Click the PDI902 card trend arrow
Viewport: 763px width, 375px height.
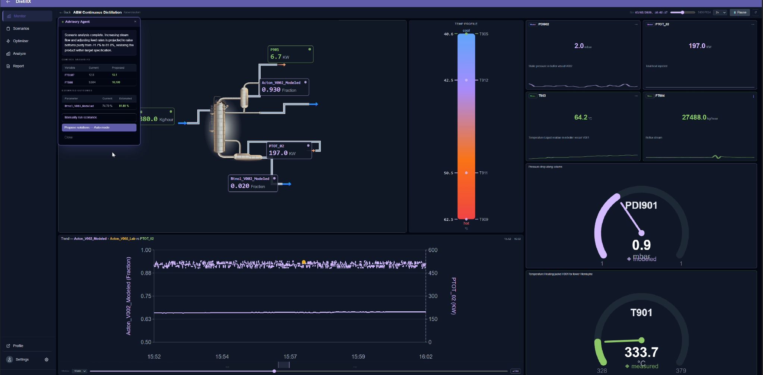636,24
